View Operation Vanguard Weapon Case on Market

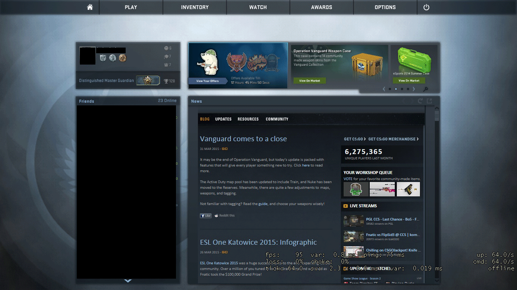[310, 80]
